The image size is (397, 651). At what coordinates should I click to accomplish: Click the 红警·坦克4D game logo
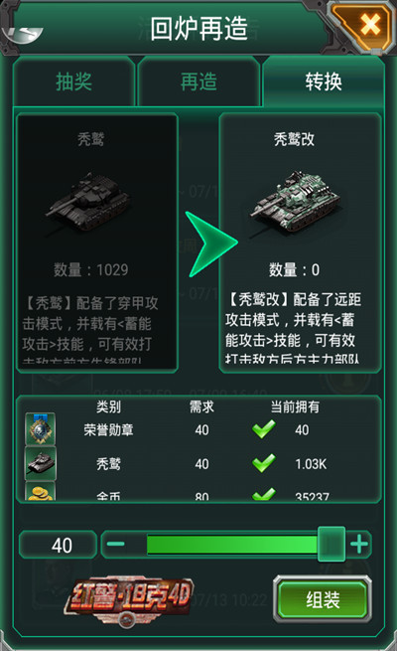coord(129,599)
